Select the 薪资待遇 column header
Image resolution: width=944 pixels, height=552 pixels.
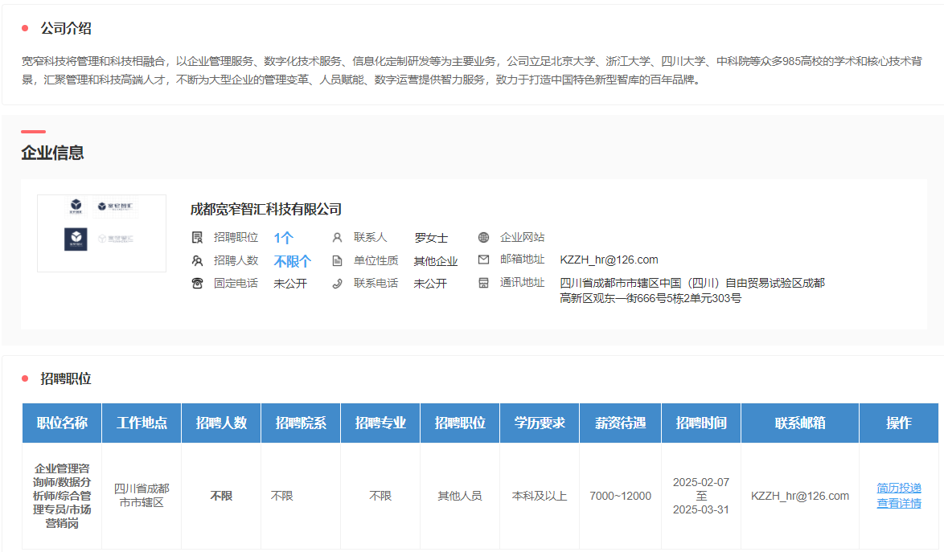coord(620,423)
